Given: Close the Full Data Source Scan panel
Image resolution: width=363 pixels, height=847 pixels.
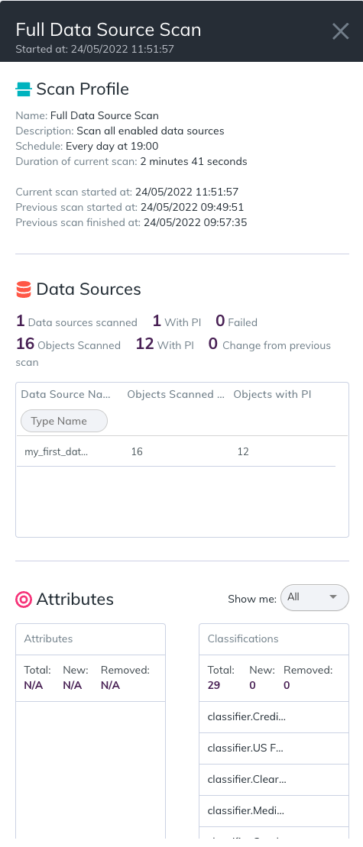Looking at the screenshot, I should tap(340, 31).
